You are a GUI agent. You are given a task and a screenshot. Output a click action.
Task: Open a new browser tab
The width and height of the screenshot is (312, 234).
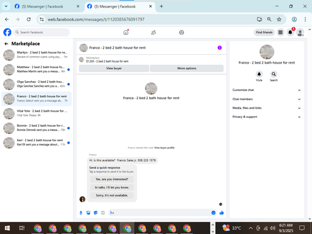pyautogui.click(x=162, y=6)
